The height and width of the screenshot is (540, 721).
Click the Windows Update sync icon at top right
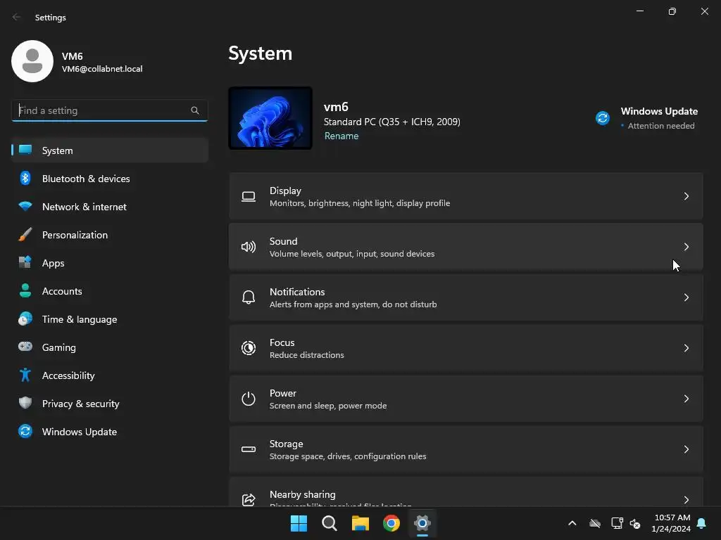[603, 118]
